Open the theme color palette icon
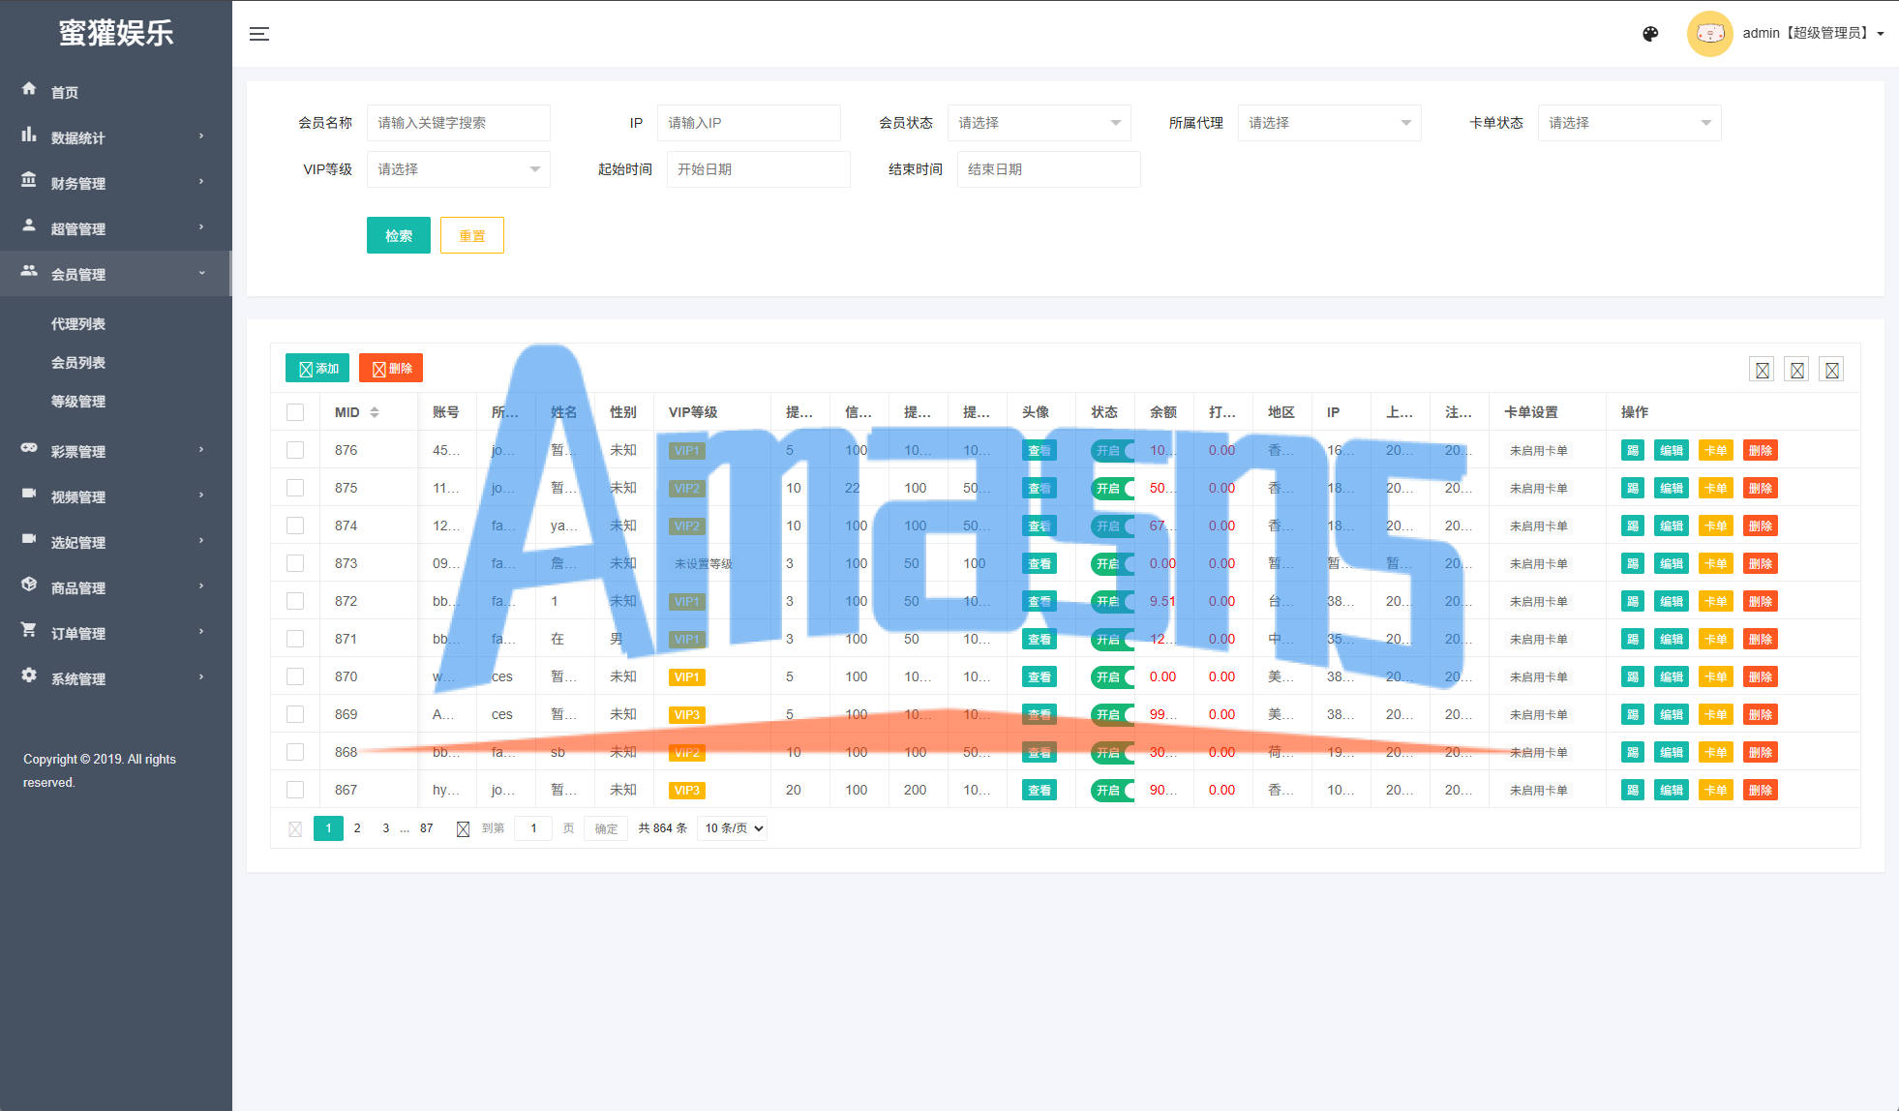The width and height of the screenshot is (1899, 1111). click(1650, 34)
